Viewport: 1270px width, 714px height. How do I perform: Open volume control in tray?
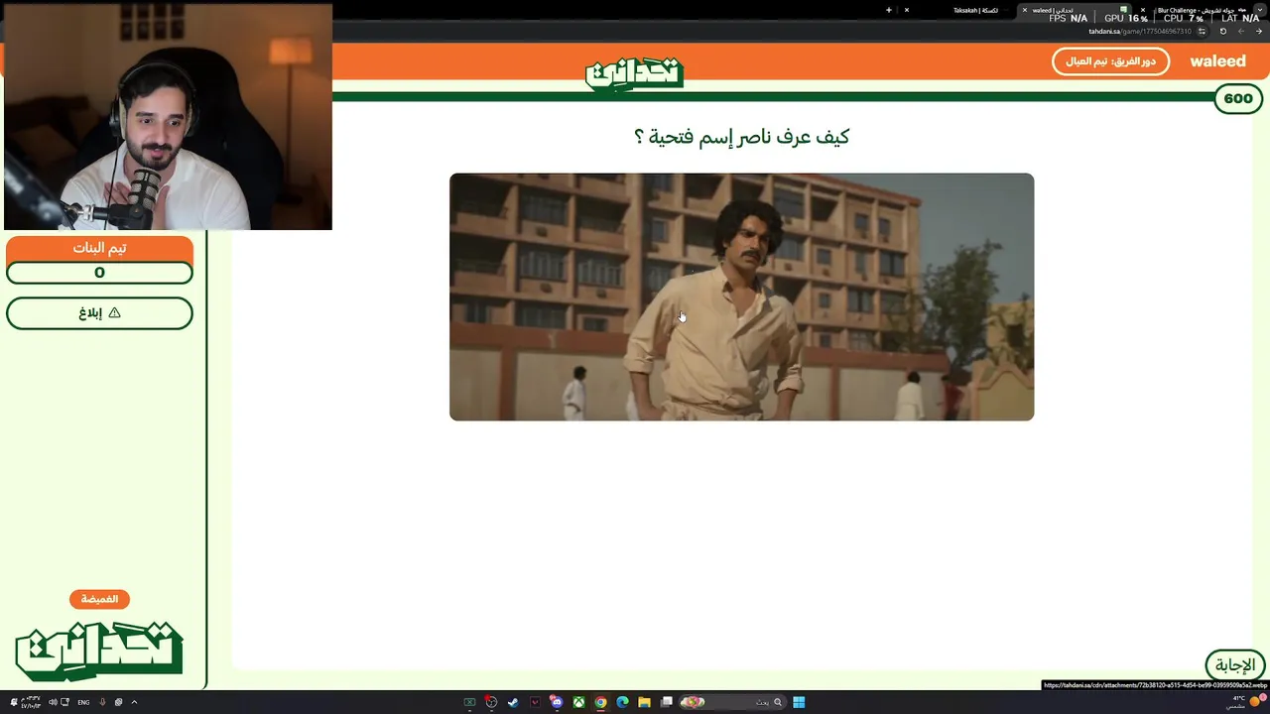53,702
